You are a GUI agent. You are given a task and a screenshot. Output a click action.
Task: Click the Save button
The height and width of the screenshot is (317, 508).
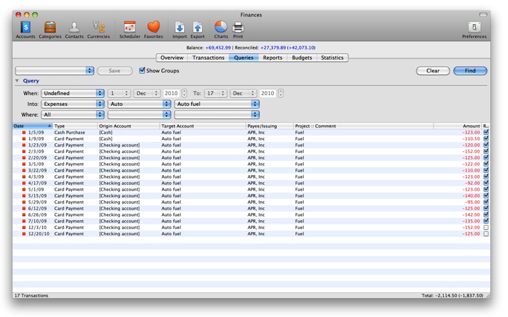pyautogui.click(x=114, y=70)
